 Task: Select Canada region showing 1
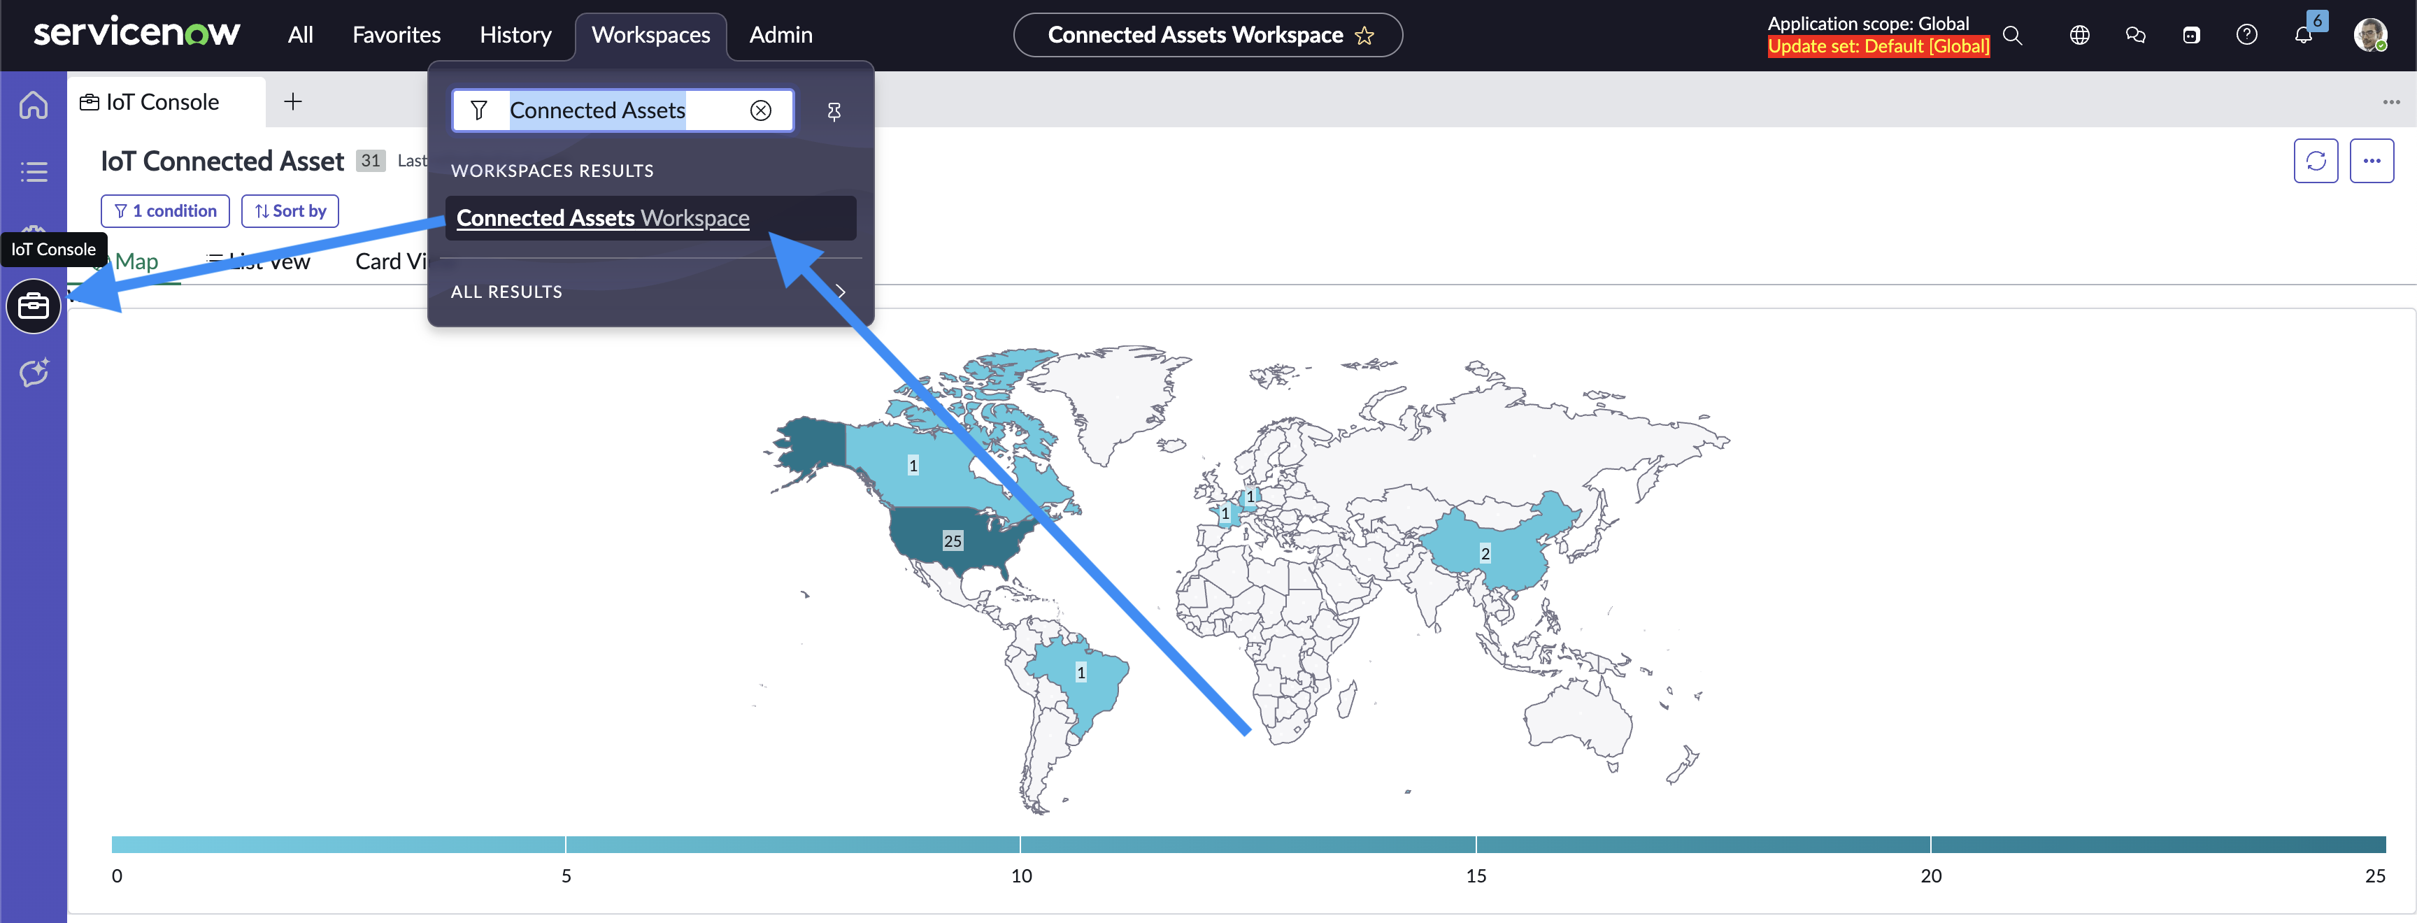[x=913, y=465]
